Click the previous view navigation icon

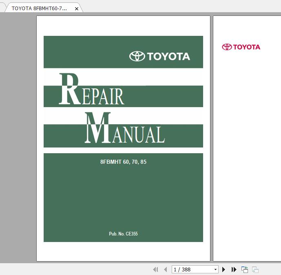point(245,269)
